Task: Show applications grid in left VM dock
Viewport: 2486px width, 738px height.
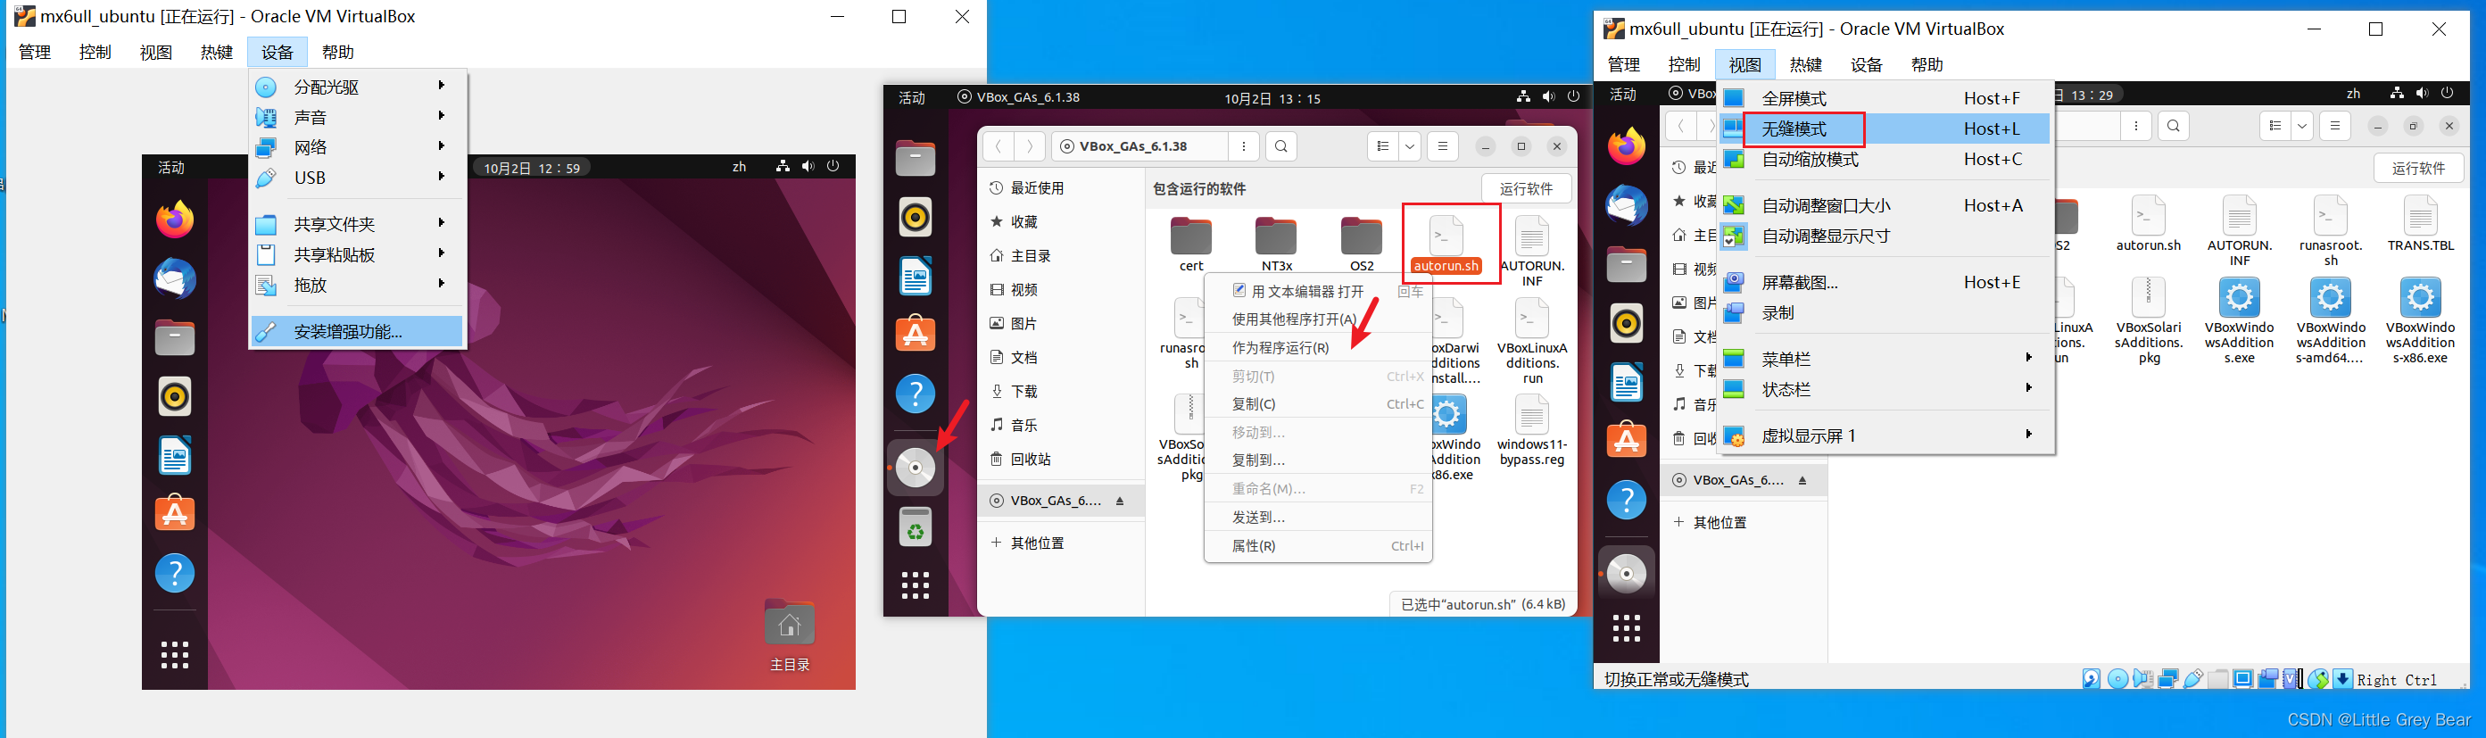Action: (x=175, y=655)
